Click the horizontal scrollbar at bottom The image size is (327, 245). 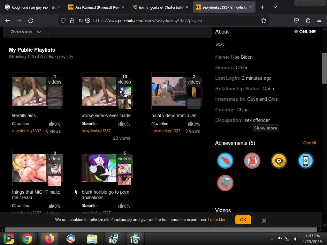161,230
